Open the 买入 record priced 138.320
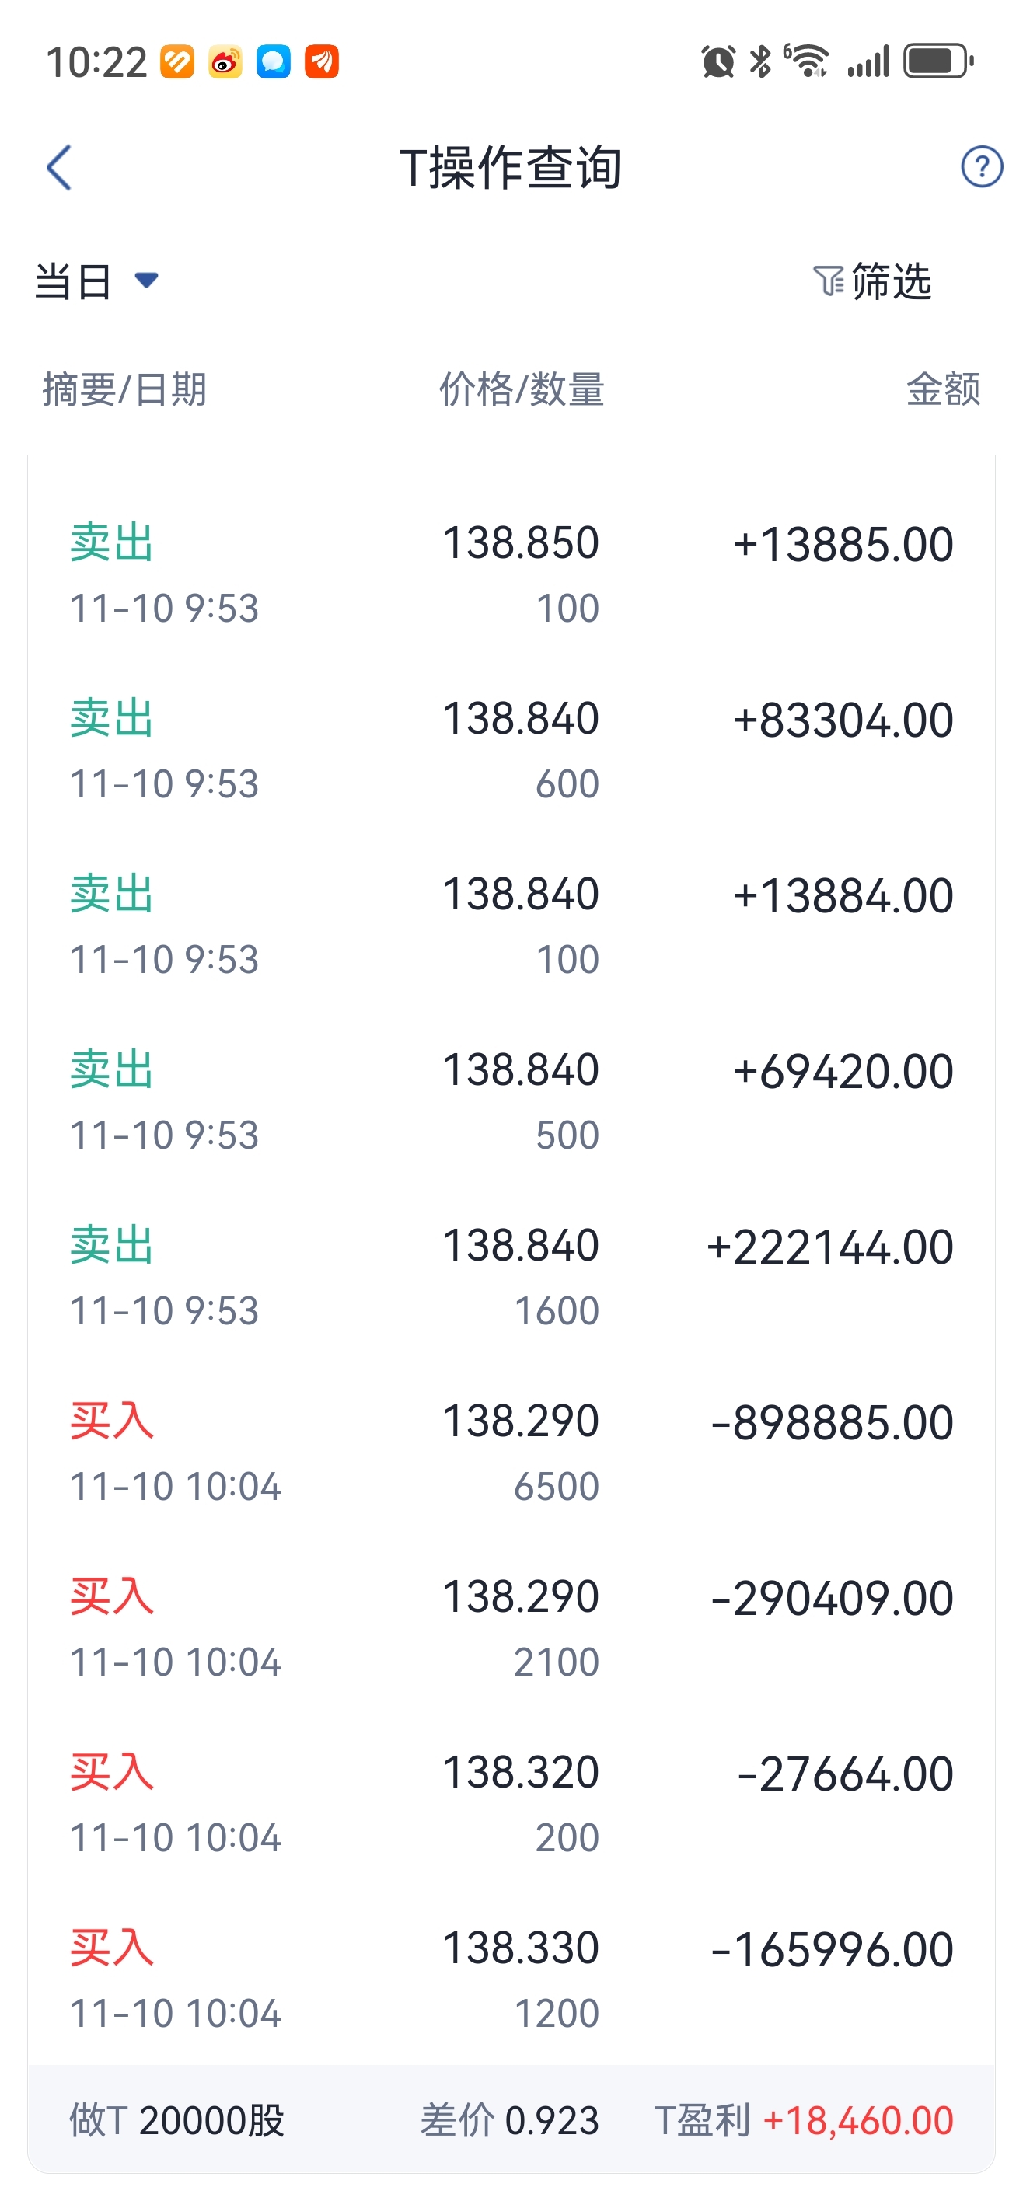The height and width of the screenshot is (2201, 1023). 511,1805
